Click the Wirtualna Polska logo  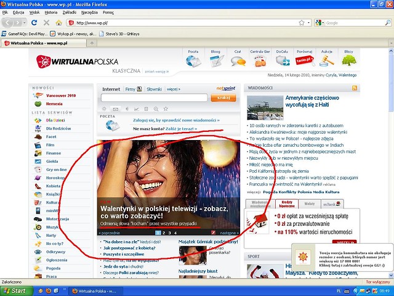coord(77,62)
